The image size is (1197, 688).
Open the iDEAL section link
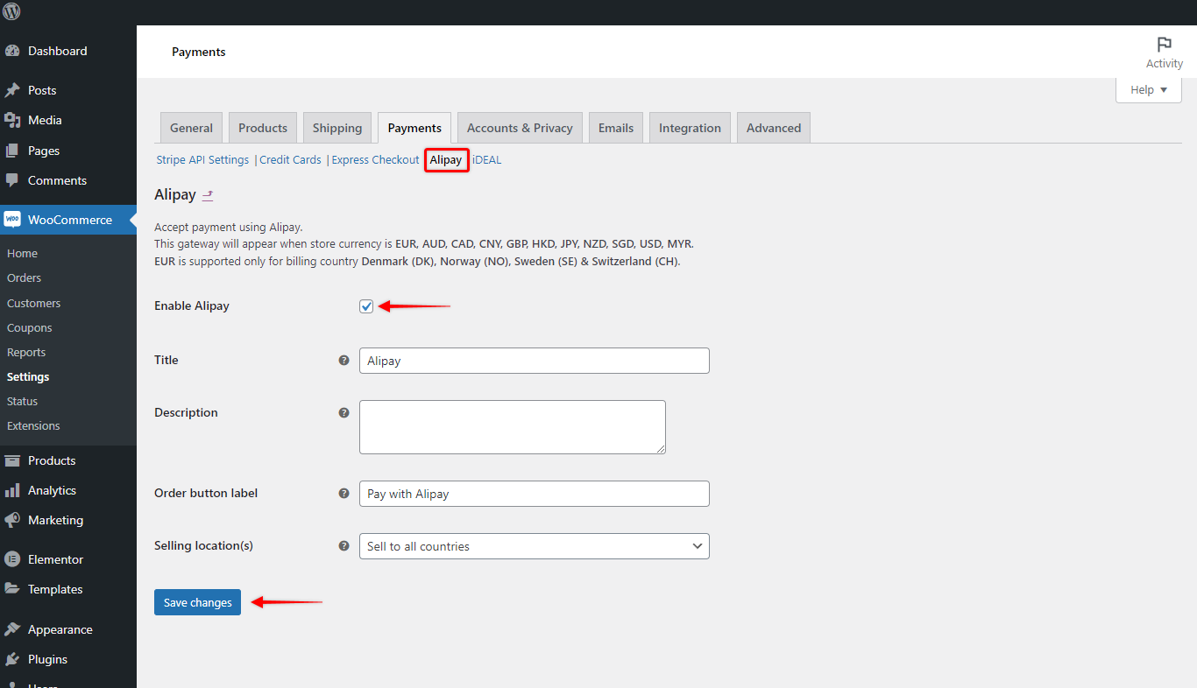(487, 160)
